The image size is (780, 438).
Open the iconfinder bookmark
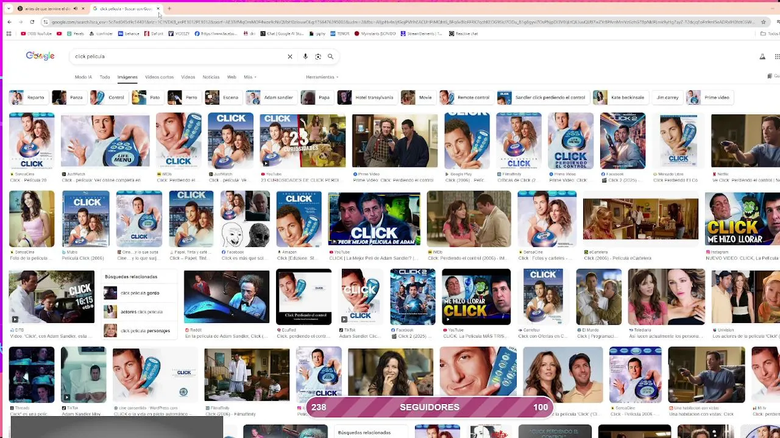tap(101, 33)
